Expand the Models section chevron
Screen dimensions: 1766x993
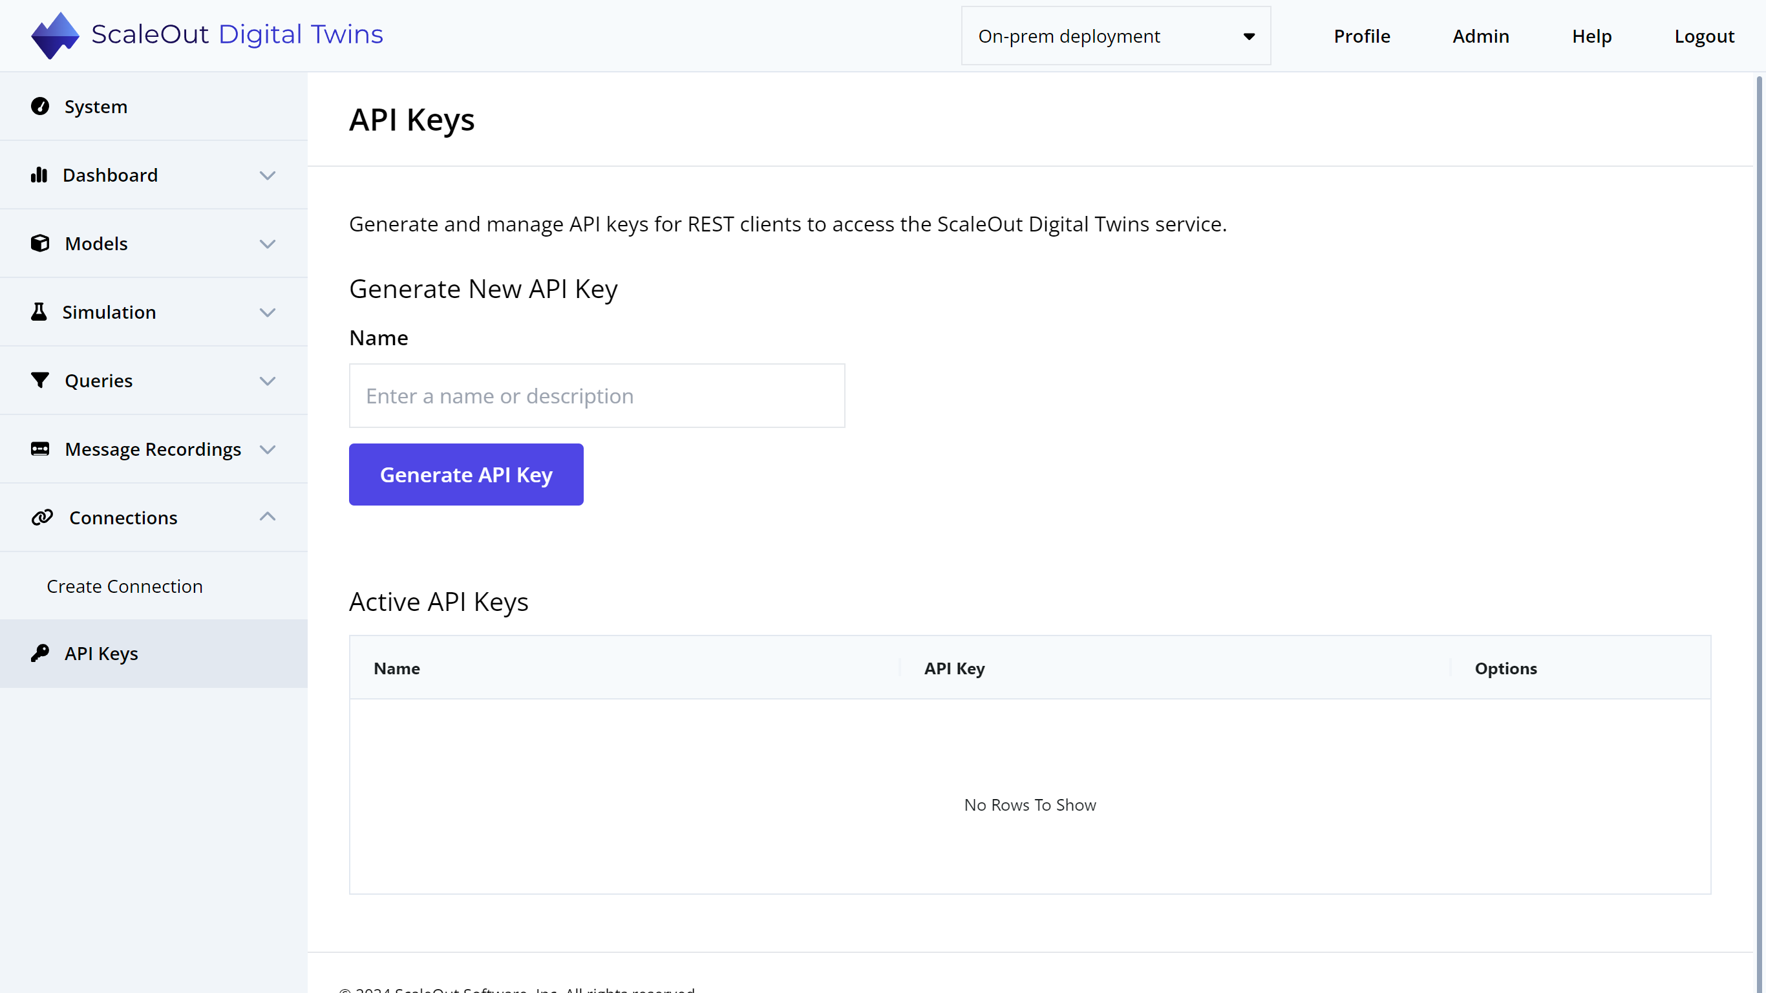[268, 244]
